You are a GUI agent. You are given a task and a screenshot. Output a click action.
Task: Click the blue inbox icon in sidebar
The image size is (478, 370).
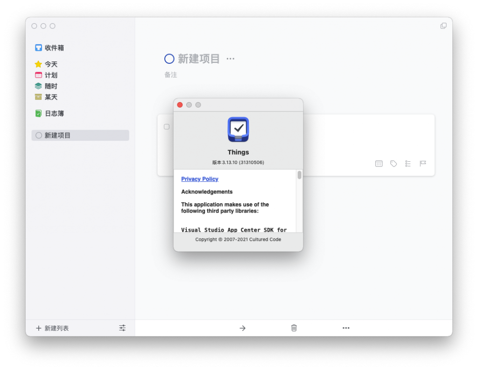[x=38, y=48]
